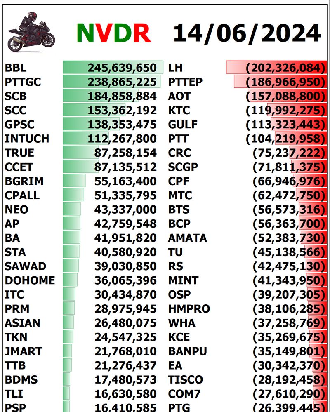Image resolution: width=330 pixels, height=412 pixels.
Task: Click the NVDR title heading
Action: (x=113, y=33)
